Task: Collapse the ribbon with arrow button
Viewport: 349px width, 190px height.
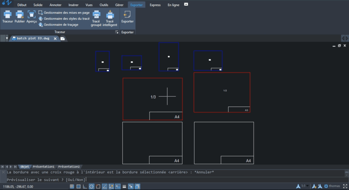Action: (x=186, y=4)
